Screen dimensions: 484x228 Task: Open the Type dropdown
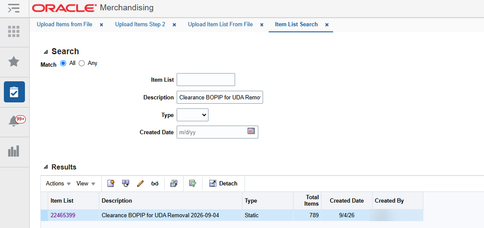[x=193, y=114]
